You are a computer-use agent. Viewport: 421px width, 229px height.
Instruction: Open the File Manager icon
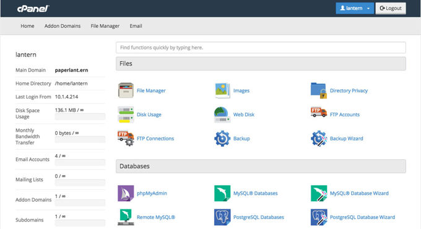126,90
